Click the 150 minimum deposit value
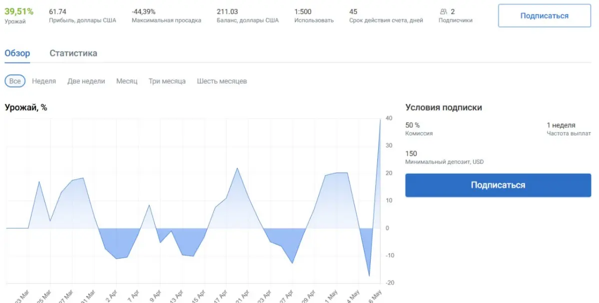Viewport: 599px width, 303px height. pyautogui.click(x=411, y=153)
